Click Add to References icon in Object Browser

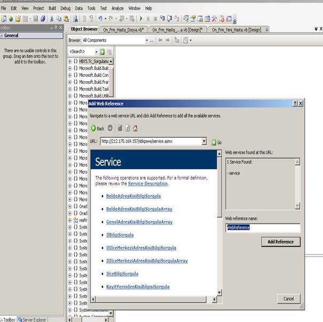coord(177,40)
